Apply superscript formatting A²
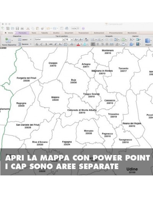153x198 pixels. pyautogui.click(x=55, y=44)
